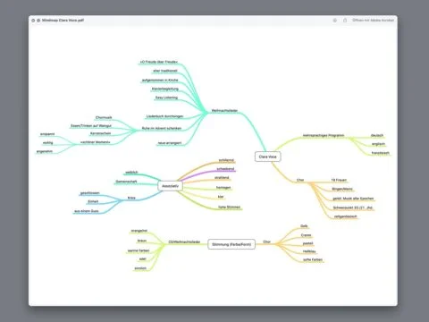Click the 'Creme' leaf label

[306, 235]
